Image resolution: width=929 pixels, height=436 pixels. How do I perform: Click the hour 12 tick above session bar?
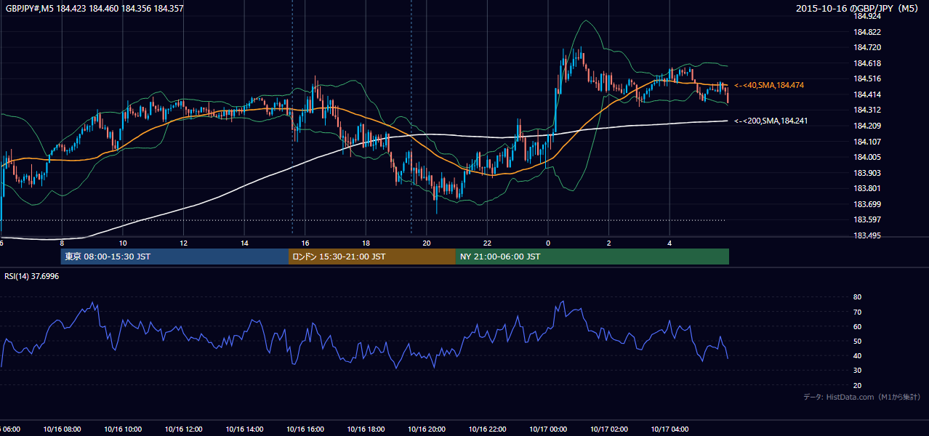click(183, 243)
